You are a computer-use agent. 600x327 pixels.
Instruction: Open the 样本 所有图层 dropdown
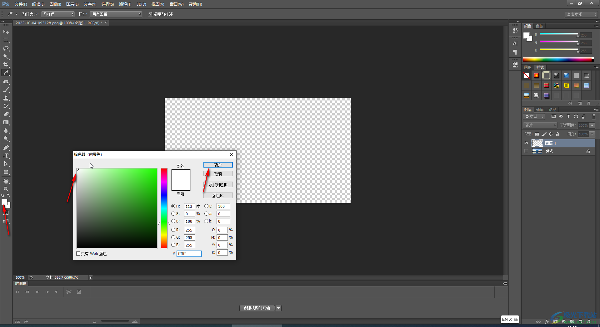coord(116,14)
